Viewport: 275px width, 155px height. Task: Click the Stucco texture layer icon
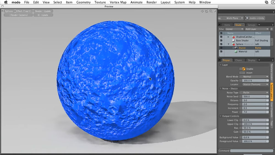(x=236, y=48)
